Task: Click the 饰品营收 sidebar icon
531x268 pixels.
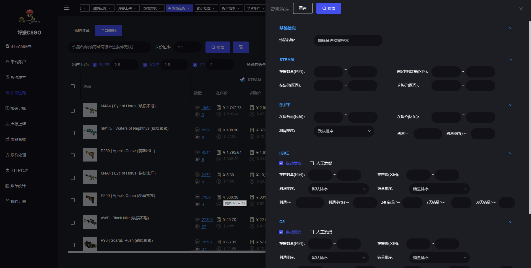Action: (x=7, y=139)
